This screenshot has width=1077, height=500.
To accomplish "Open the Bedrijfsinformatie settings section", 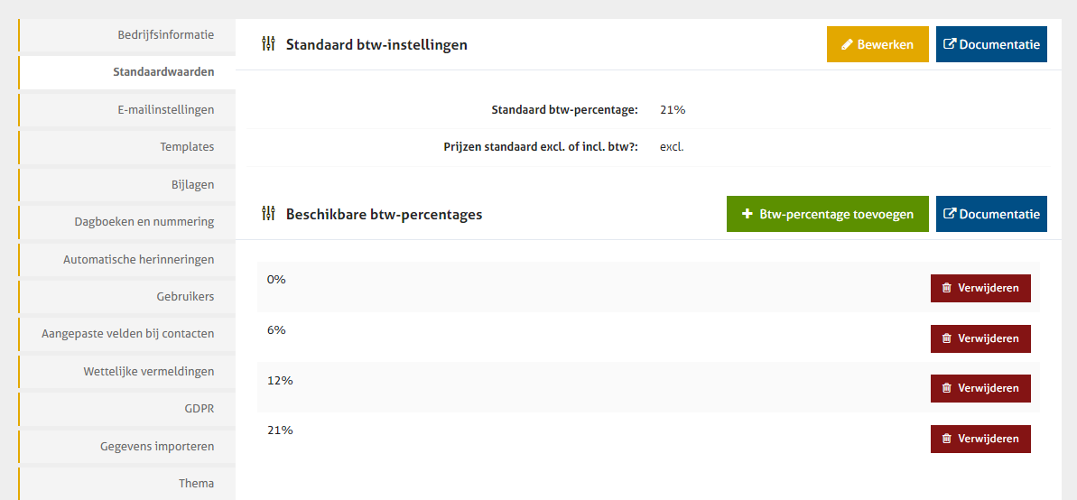I will (165, 35).
